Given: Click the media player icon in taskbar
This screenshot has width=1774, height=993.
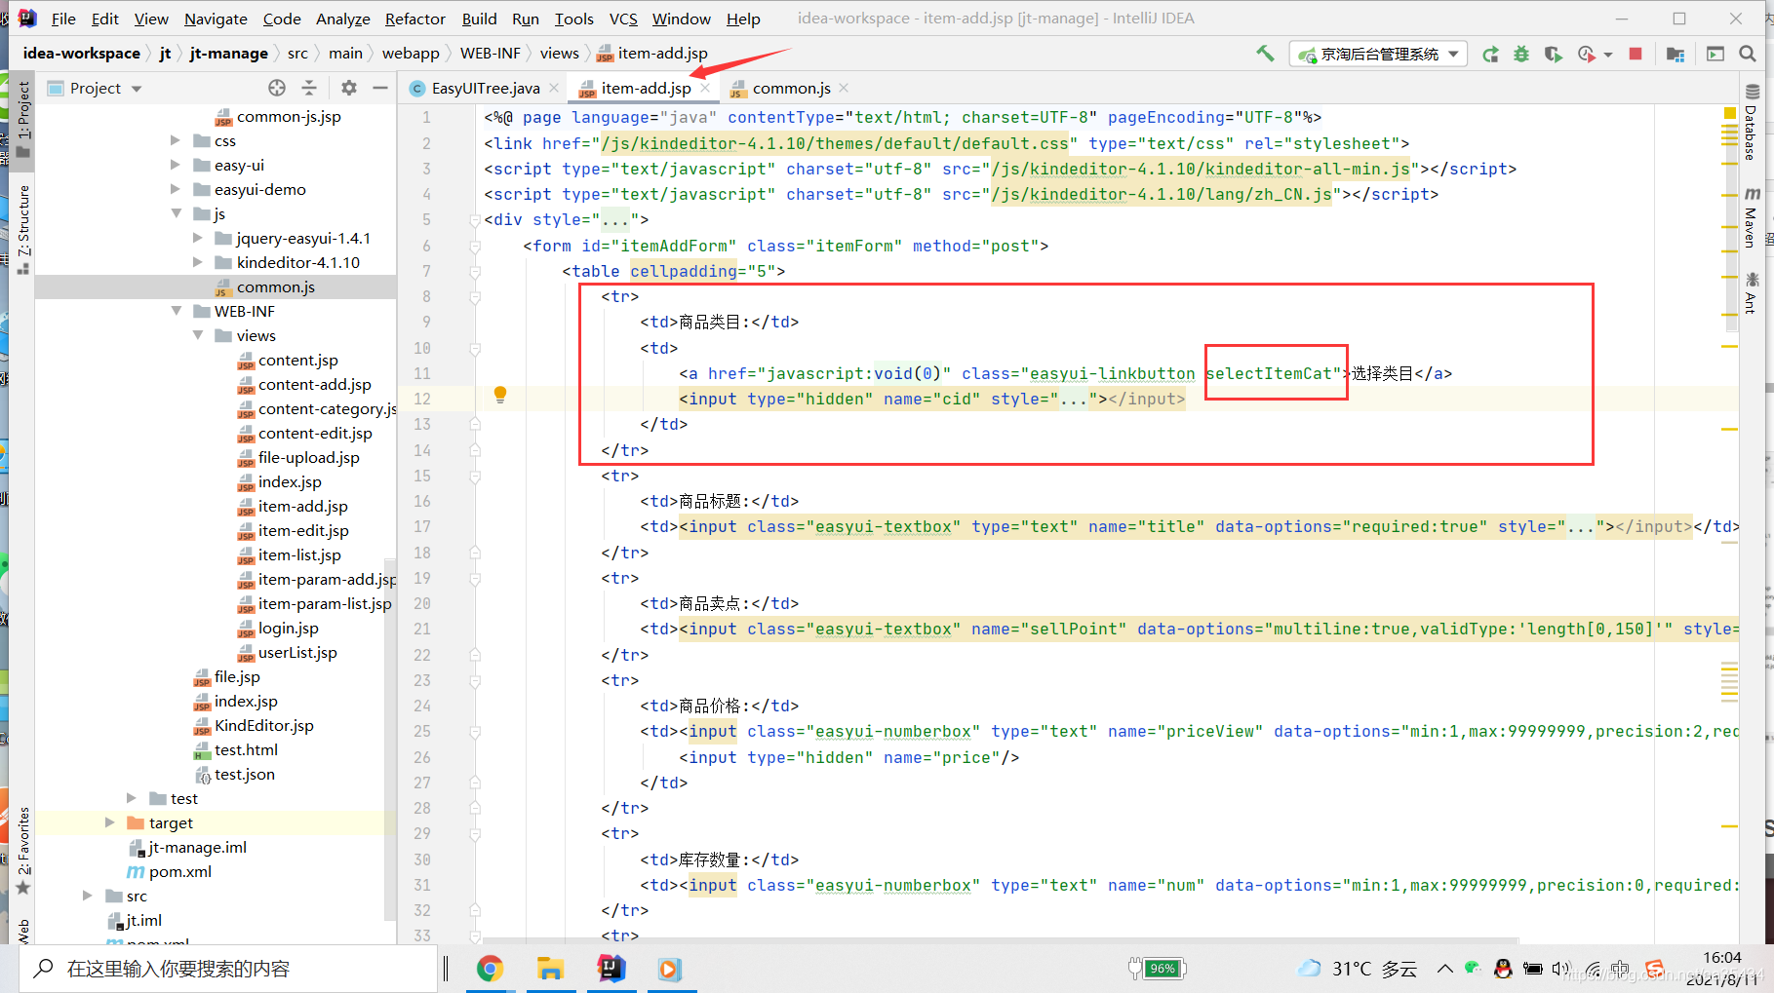Looking at the screenshot, I should tap(669, 968).
